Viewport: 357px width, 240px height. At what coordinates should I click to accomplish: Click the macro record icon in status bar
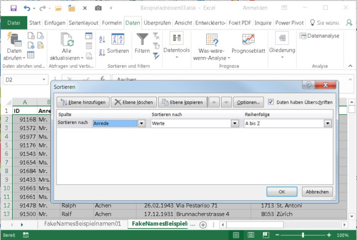click(x=25, y=235)
